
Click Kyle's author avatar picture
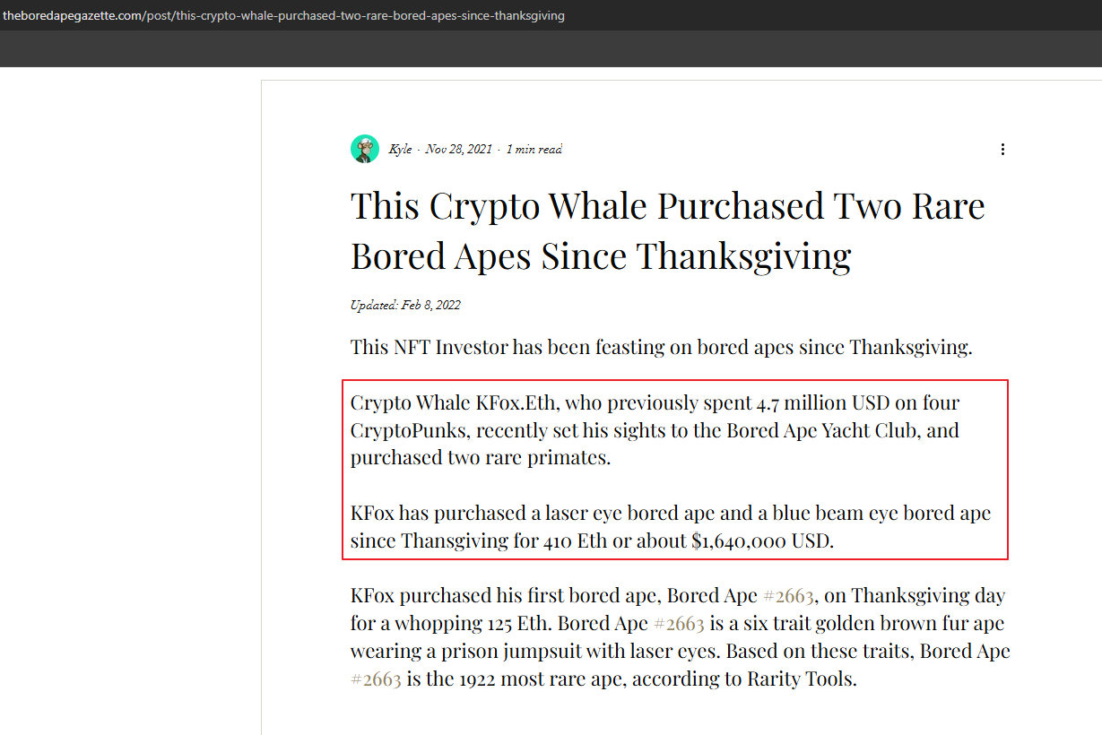365,149
